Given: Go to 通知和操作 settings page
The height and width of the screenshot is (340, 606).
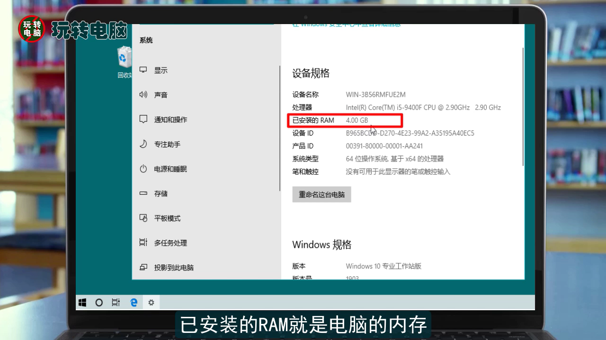Looking at the screenshot, I should pos(170,119).
